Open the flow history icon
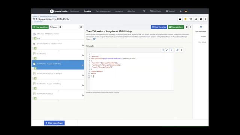The image size is (240, 135). (190, 19)
